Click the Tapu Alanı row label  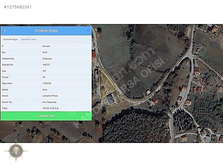click(x=7, y=83)
